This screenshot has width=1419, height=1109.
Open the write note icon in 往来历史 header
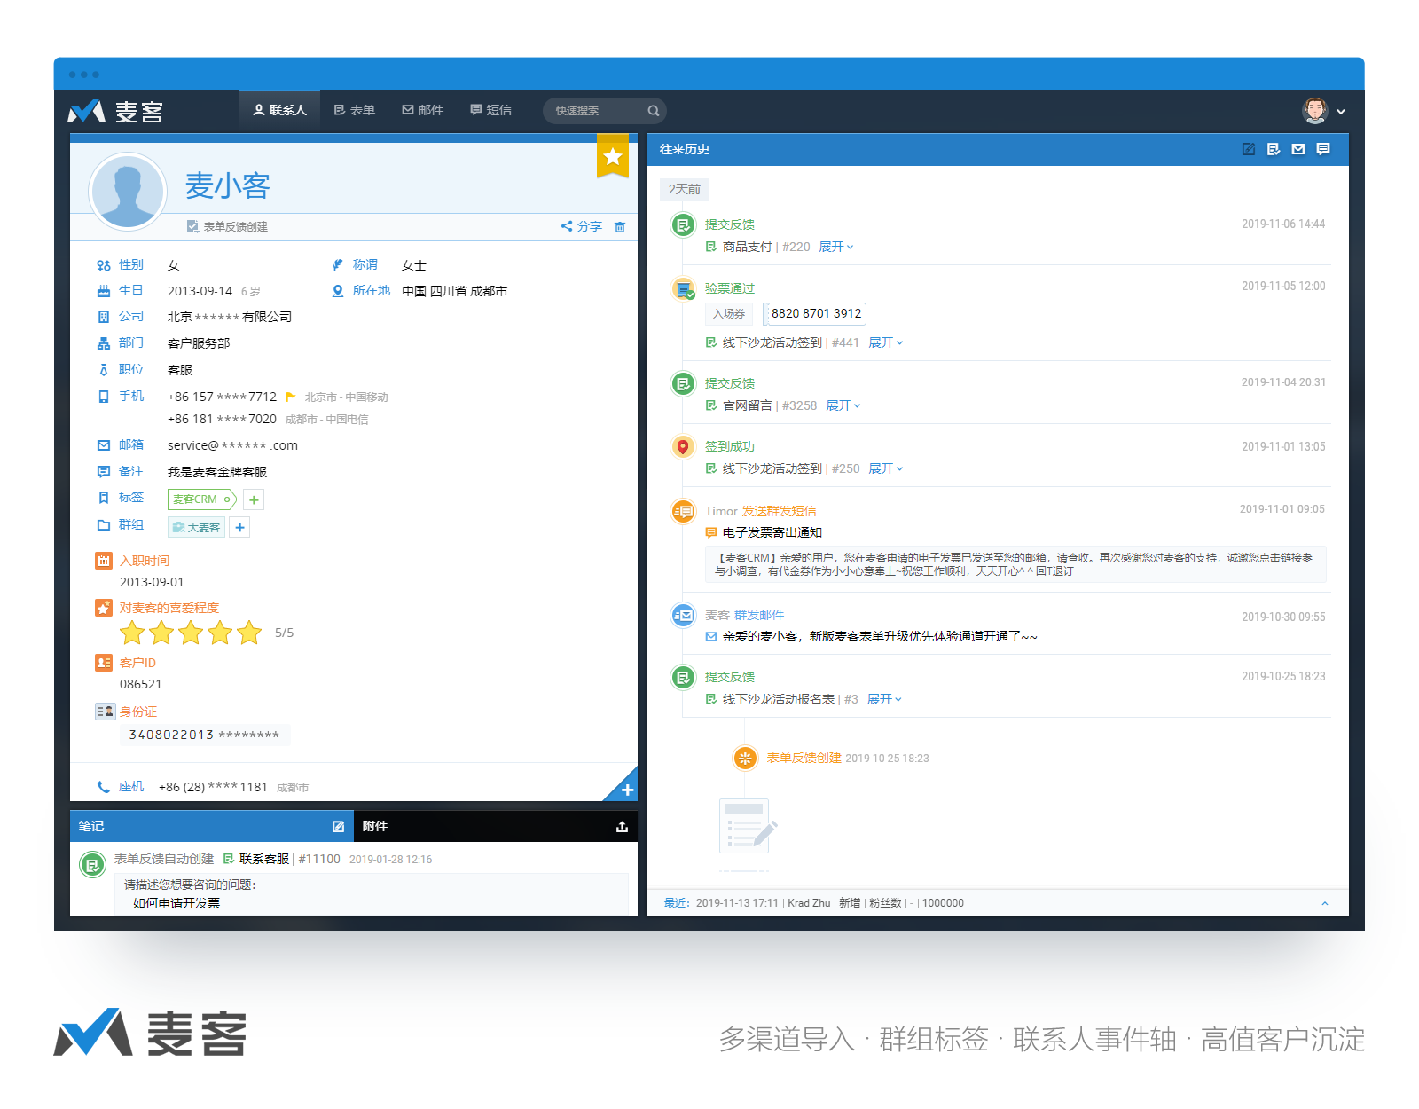(x=1248, y=149)
